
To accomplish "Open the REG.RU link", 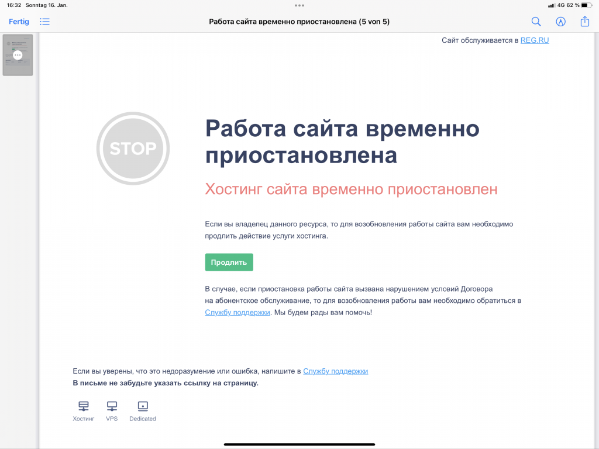I will click(535, 40).
